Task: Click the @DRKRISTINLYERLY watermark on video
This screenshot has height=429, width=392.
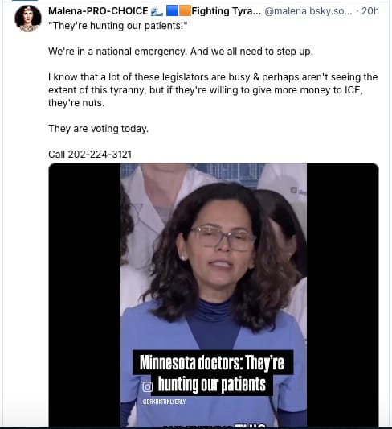Action: coord(164,402)
